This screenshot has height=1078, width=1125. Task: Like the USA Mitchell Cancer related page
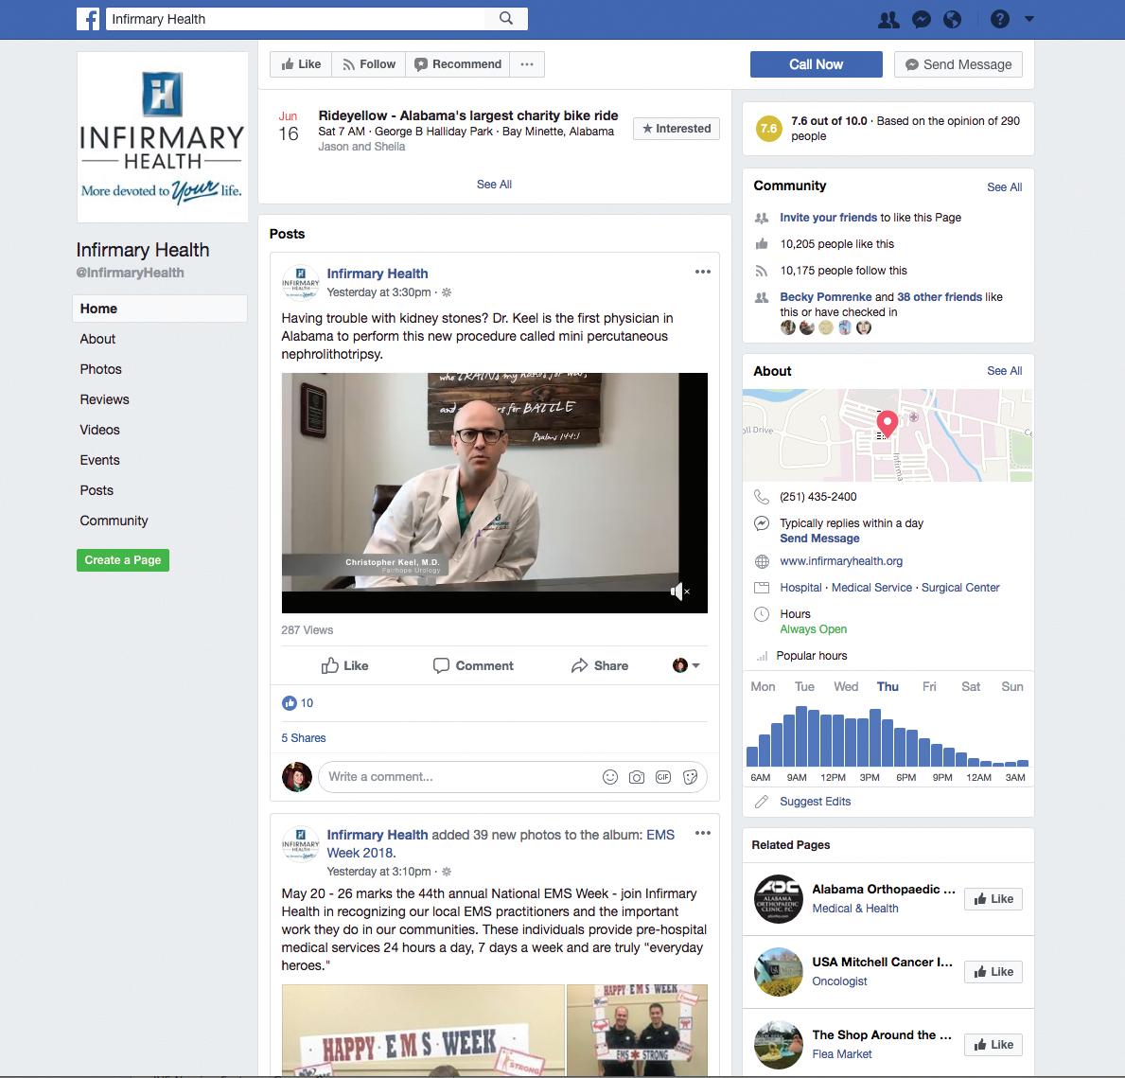993,972
